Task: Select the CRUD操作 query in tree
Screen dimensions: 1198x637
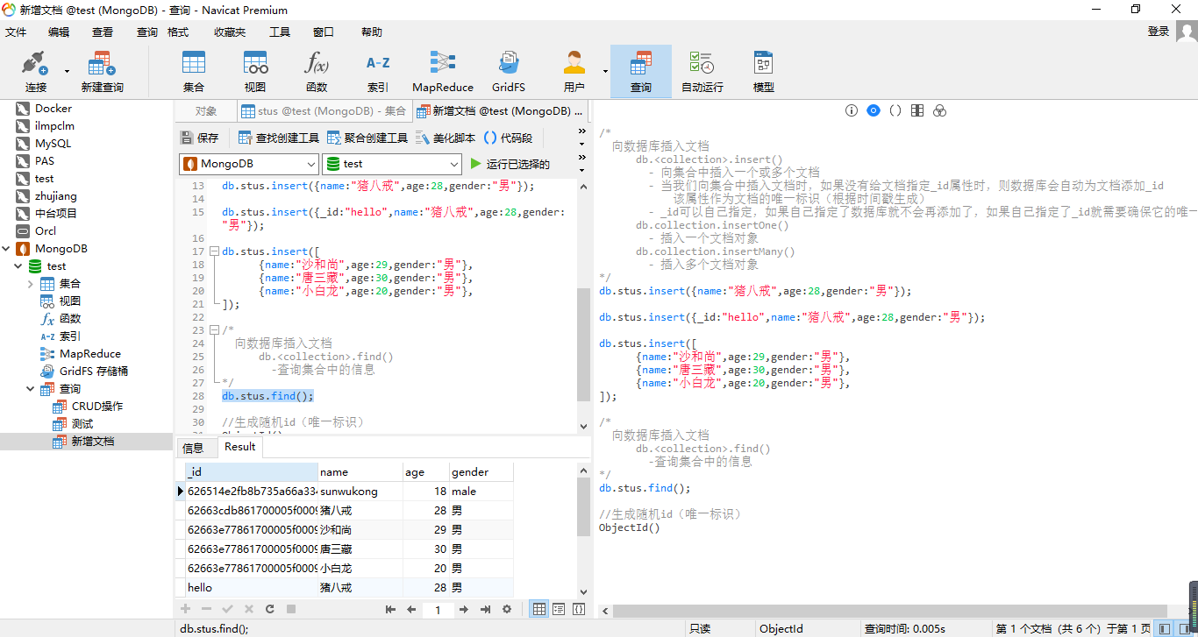Action: (x=96, y=406)
